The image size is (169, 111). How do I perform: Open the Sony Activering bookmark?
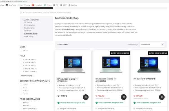click(24, 5)
